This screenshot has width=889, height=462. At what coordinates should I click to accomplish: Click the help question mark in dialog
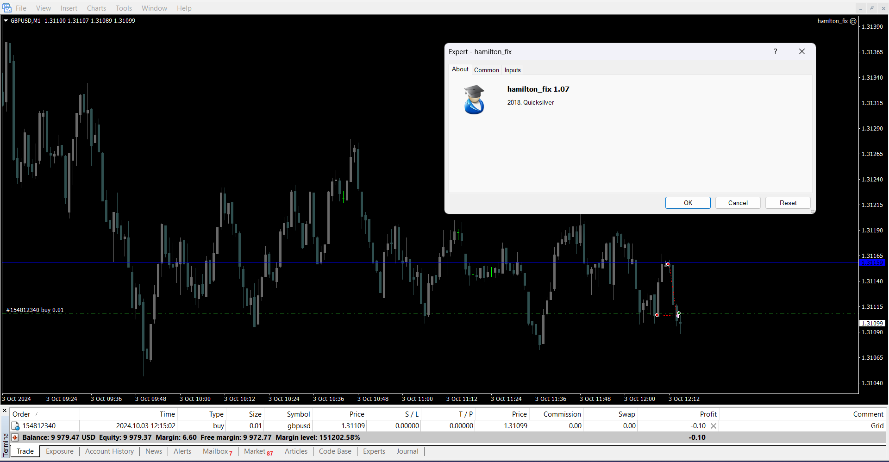tap(776, 51)
